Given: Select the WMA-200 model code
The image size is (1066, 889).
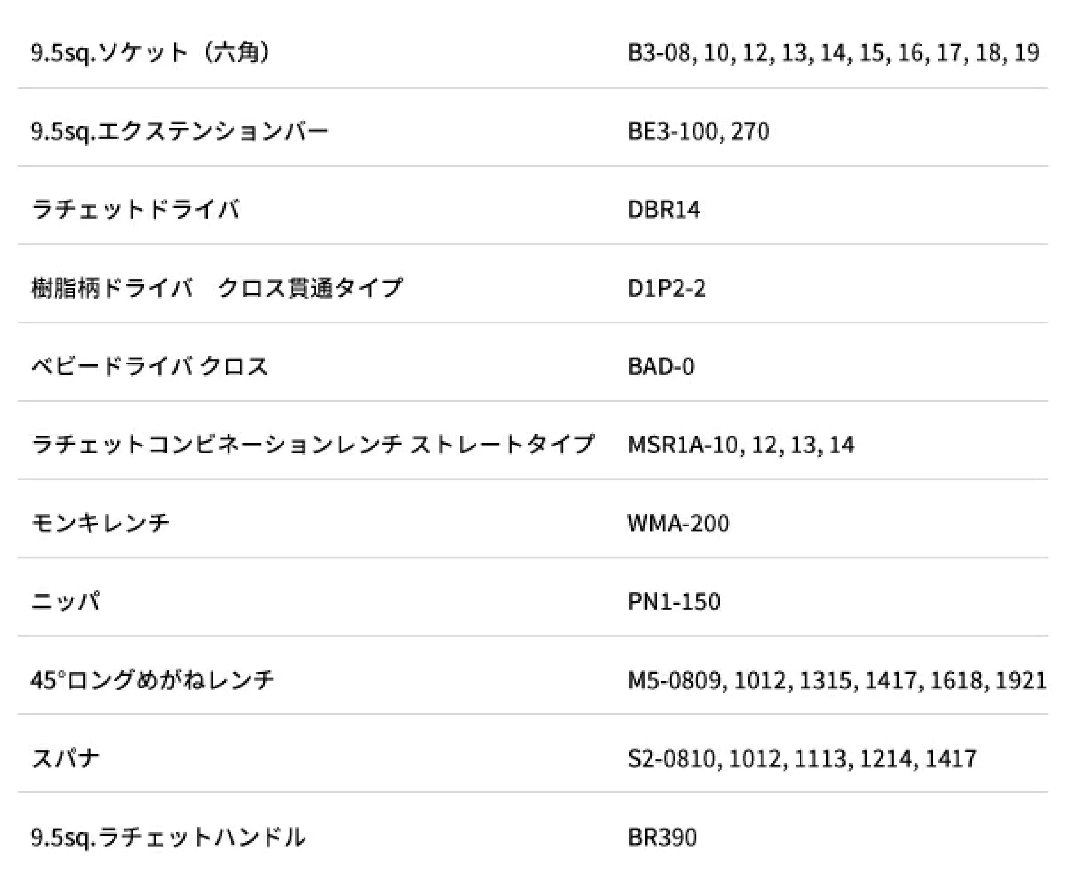Looking at the screenshot, I should 679,523.
